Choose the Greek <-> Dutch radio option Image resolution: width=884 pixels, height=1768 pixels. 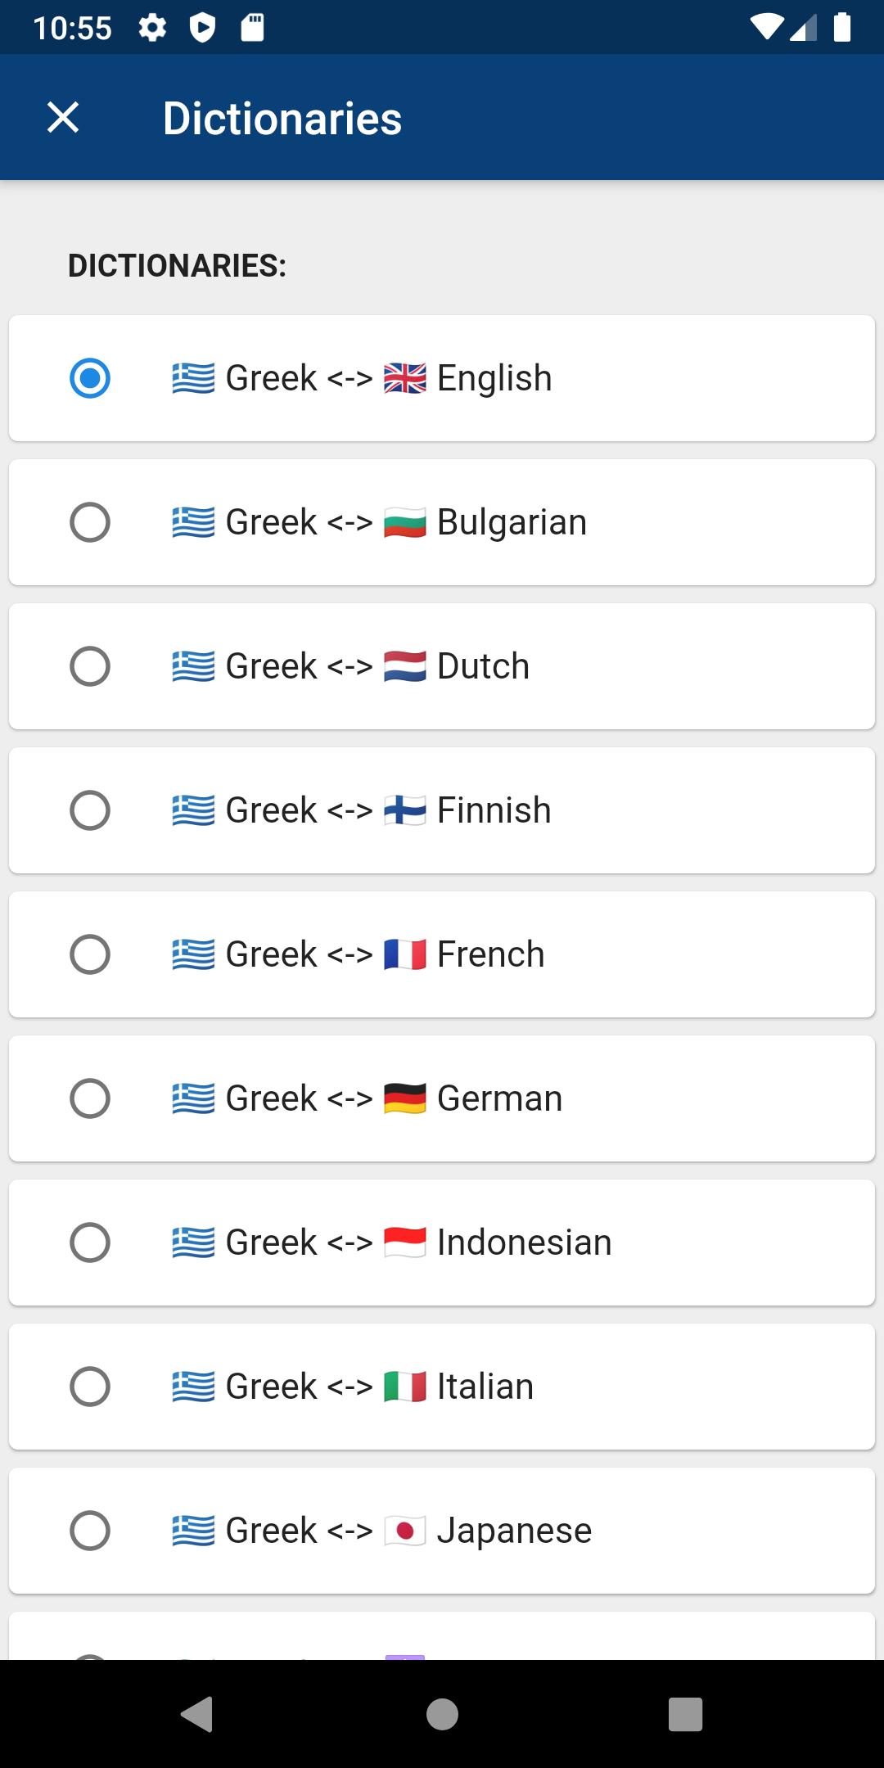(x=90, y=666)
